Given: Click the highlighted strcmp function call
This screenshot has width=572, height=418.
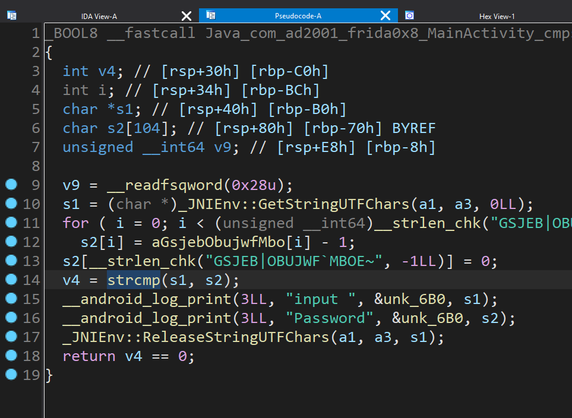Looking at the screenshot, I should [134, 280].
